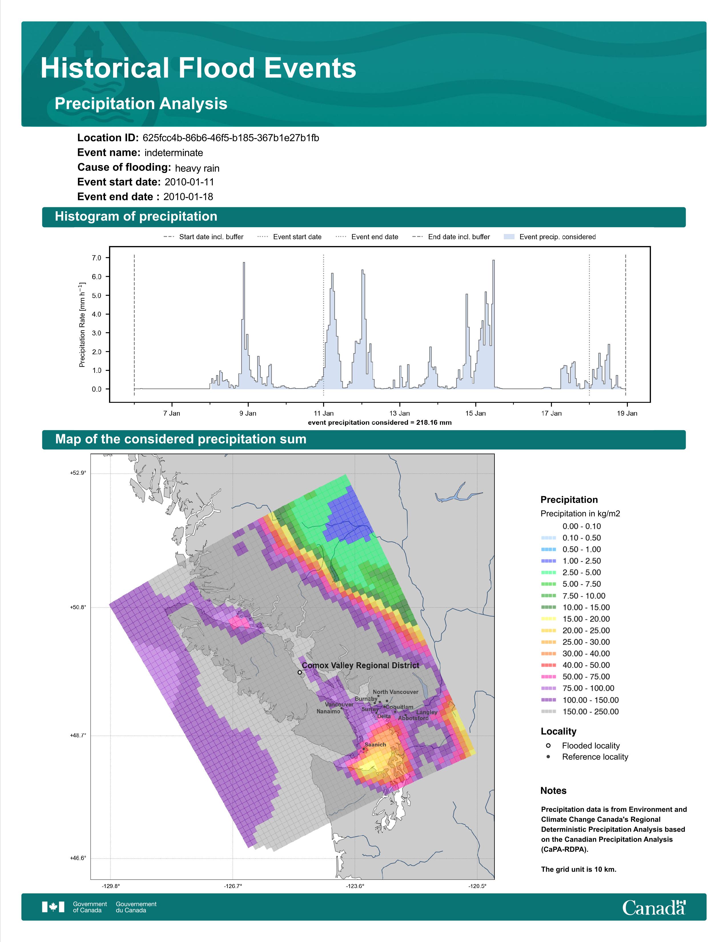
Task: Click the event end date 2010-01-18
Action: click(x=188, y=197)
